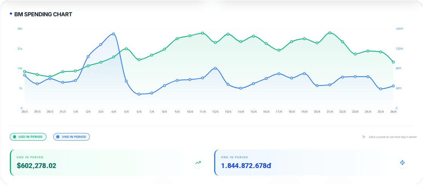
Task: Select the blue VND point at 6/6
Action: point(139,94)
